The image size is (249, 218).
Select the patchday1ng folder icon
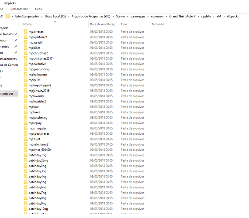[26, 155]
